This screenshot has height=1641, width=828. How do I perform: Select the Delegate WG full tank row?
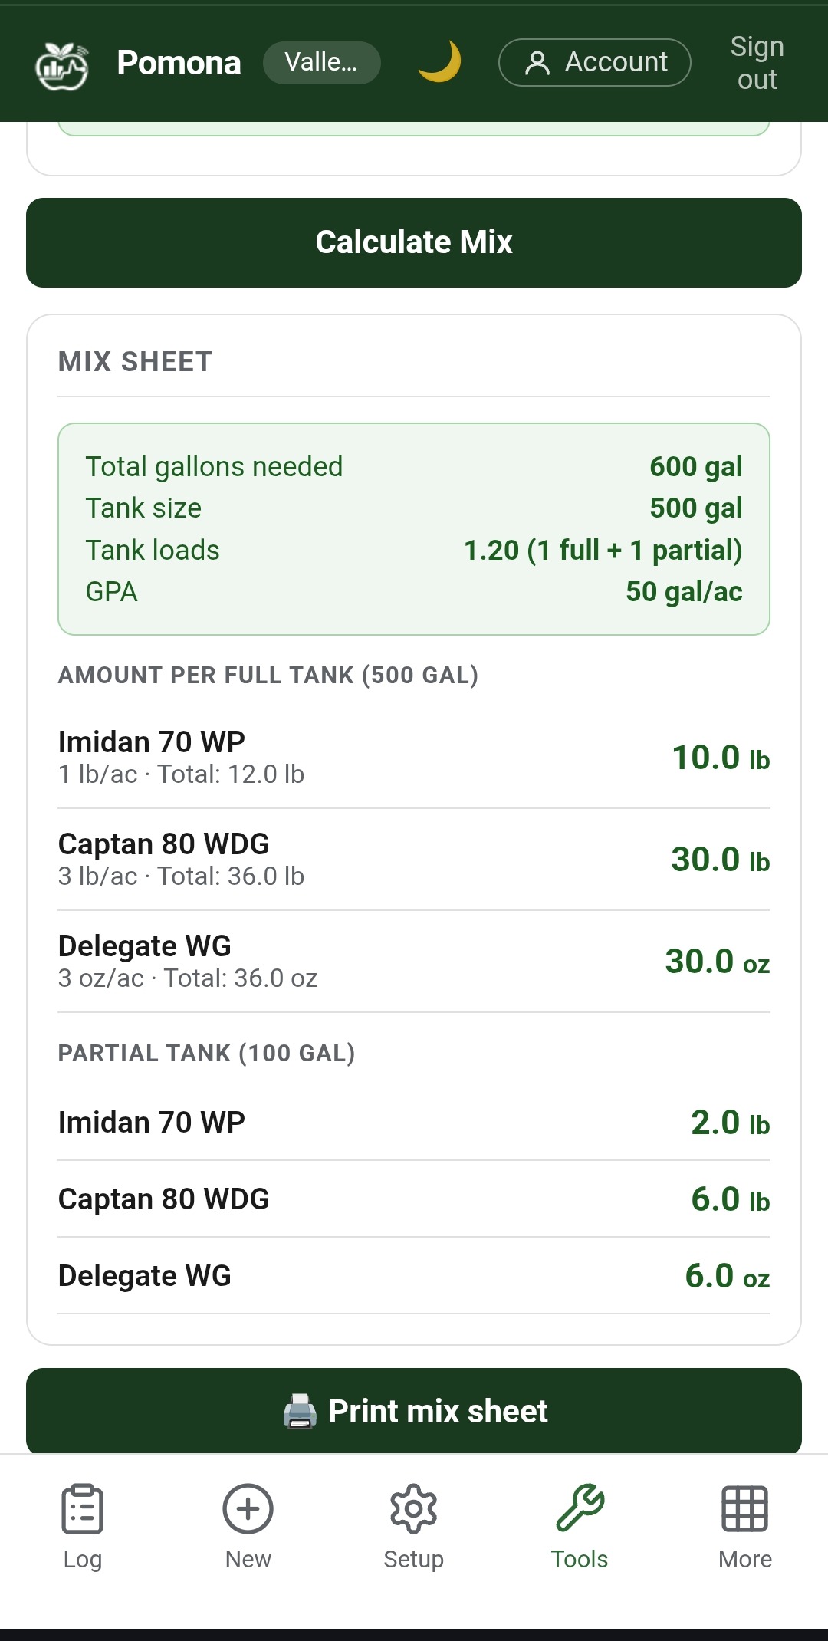414,961
